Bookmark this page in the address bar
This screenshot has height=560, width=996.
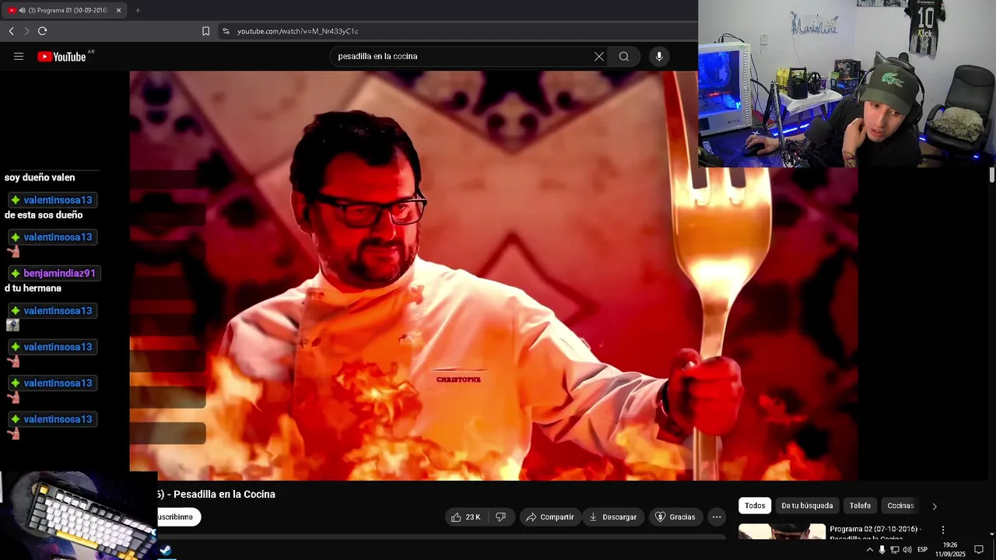[205, 31]
